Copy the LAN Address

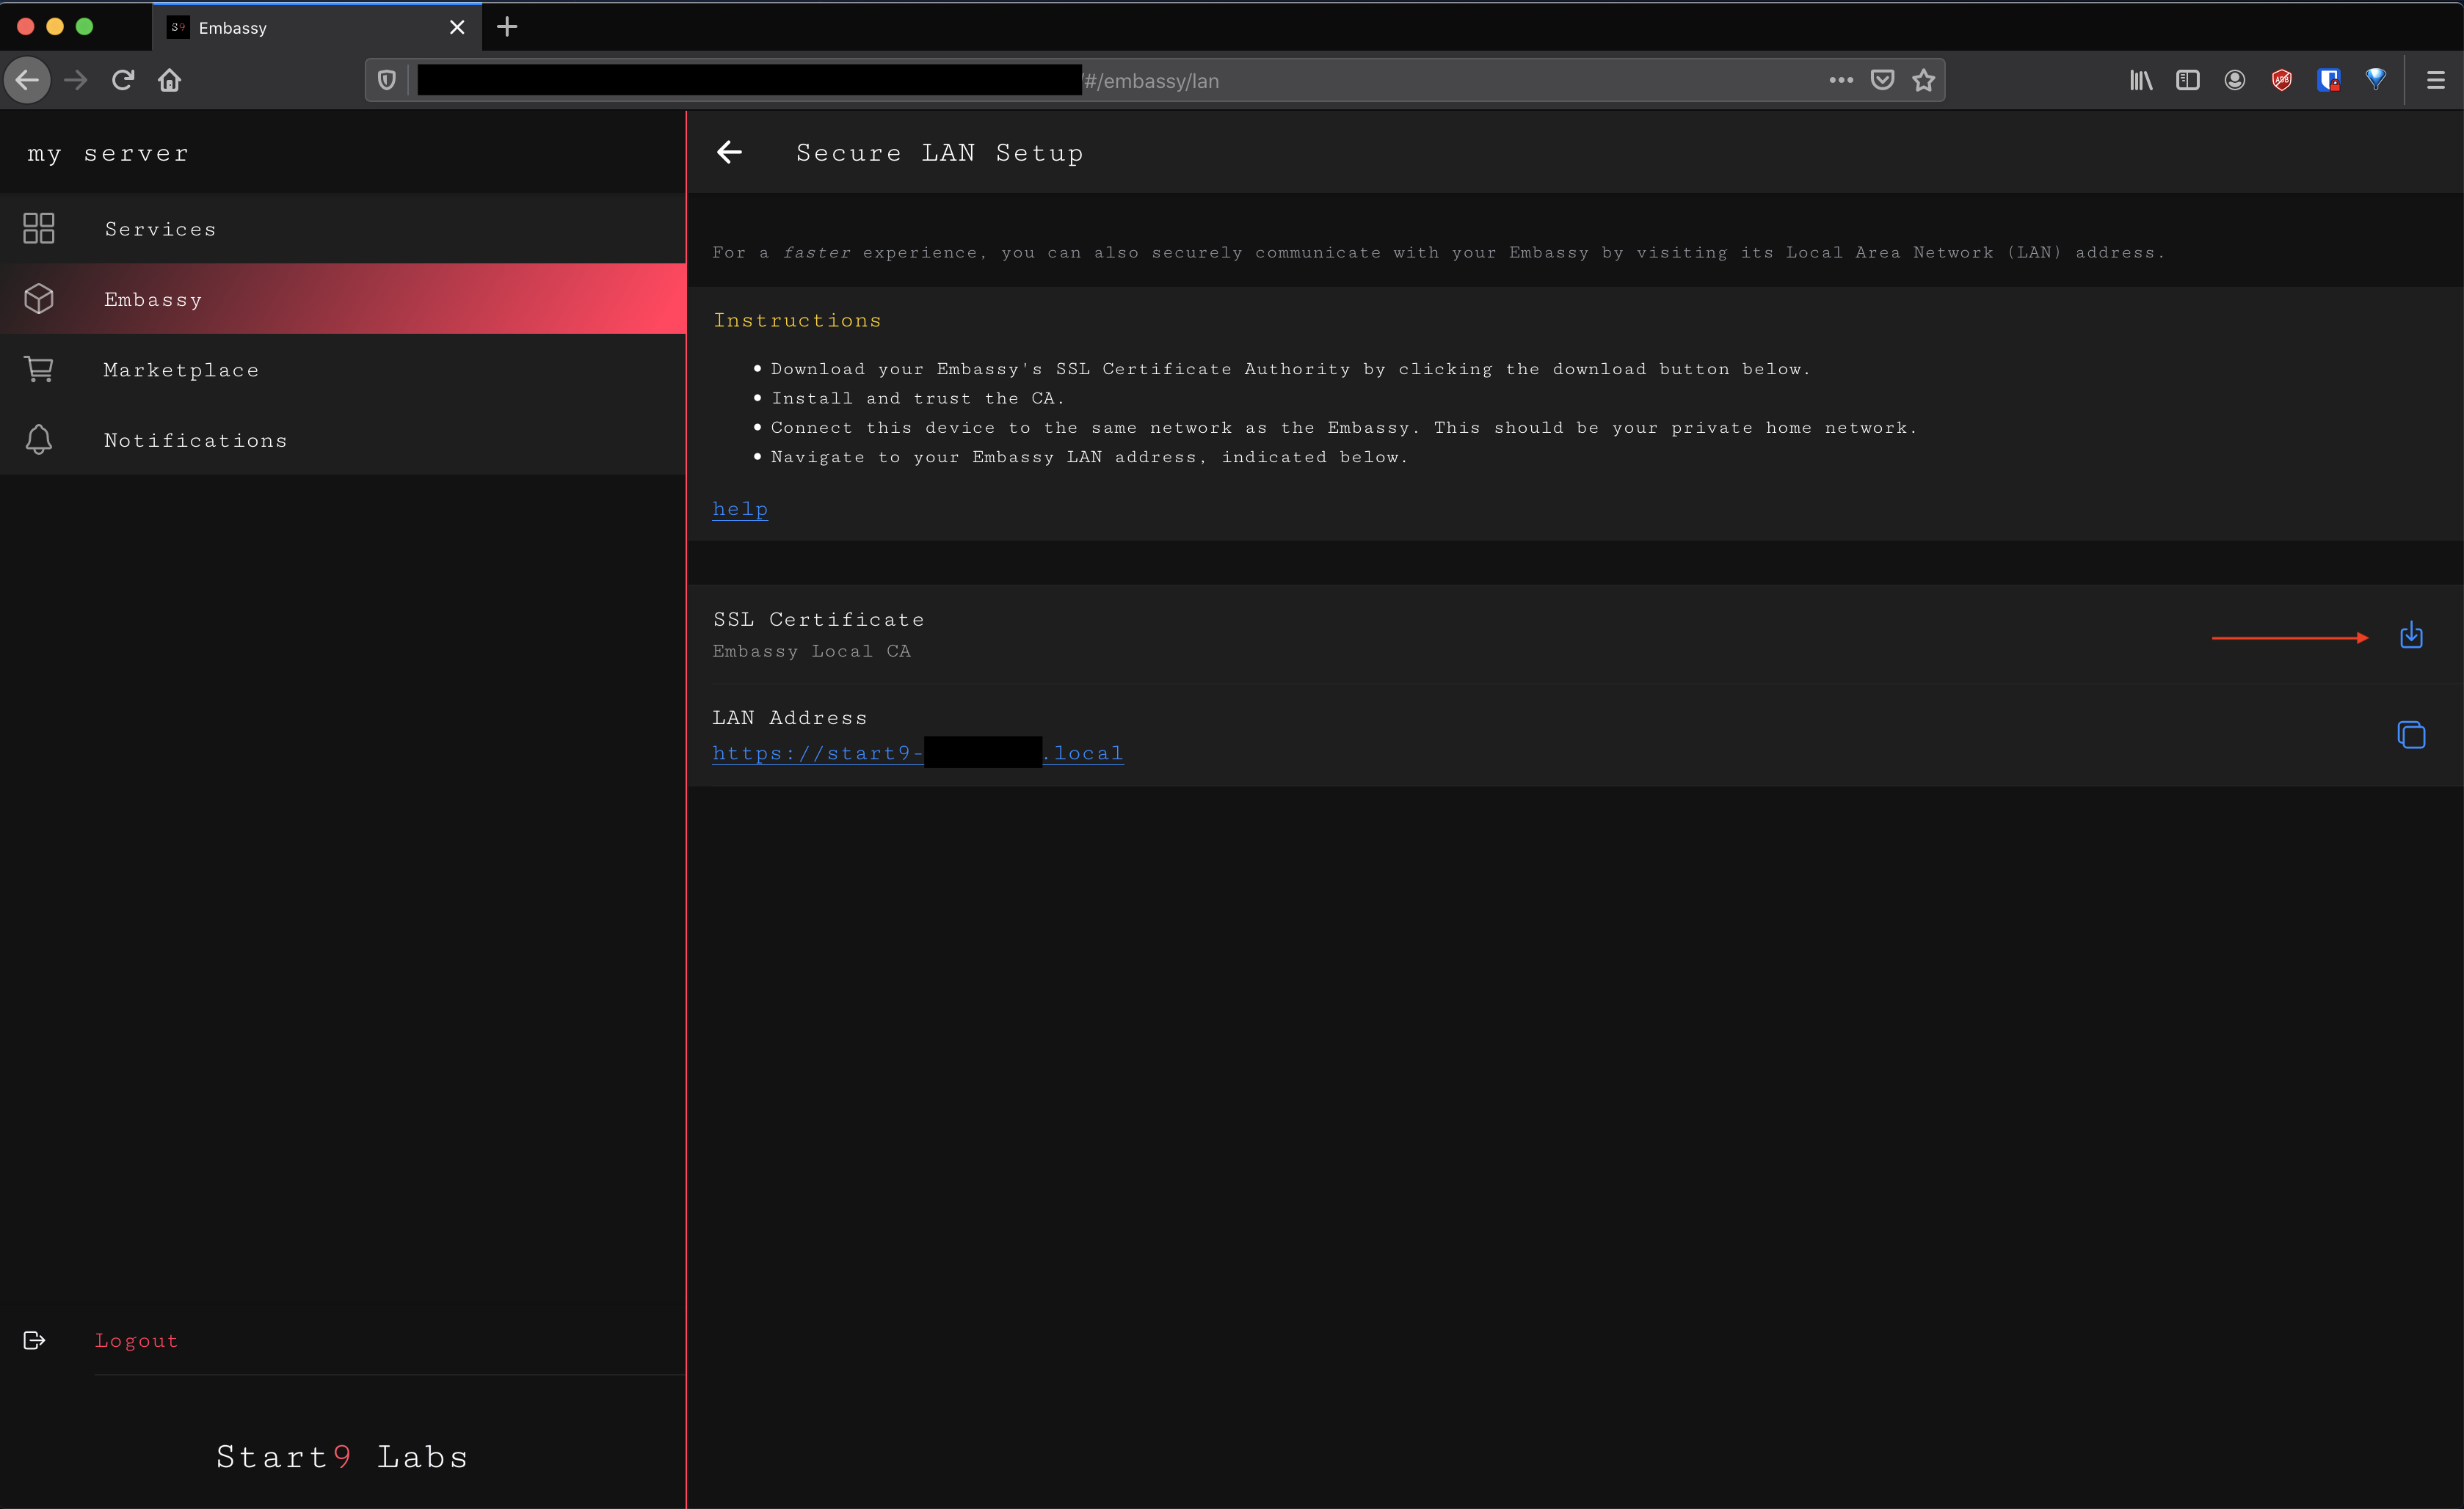point(2410,734)
